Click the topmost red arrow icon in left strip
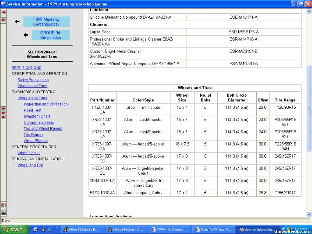 [x=4, y=12]
